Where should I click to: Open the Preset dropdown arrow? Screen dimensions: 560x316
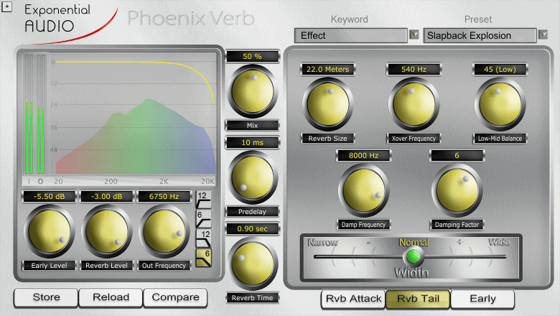pyautogui.click(x=543, y=34)
